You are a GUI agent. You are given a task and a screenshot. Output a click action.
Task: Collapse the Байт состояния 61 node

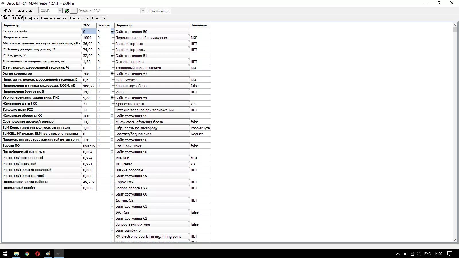pyautogui.click(x=112, y=206)
